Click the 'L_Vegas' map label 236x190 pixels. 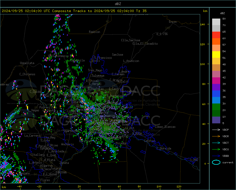pos(34,110)
